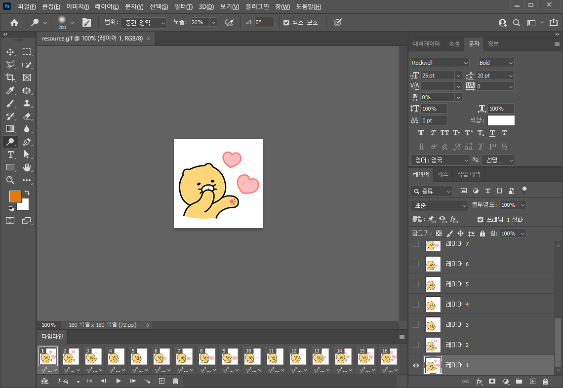Open the 표준 blend mode dropdown
This screenshot has height=388, width=563.
(x=439, y=205)
